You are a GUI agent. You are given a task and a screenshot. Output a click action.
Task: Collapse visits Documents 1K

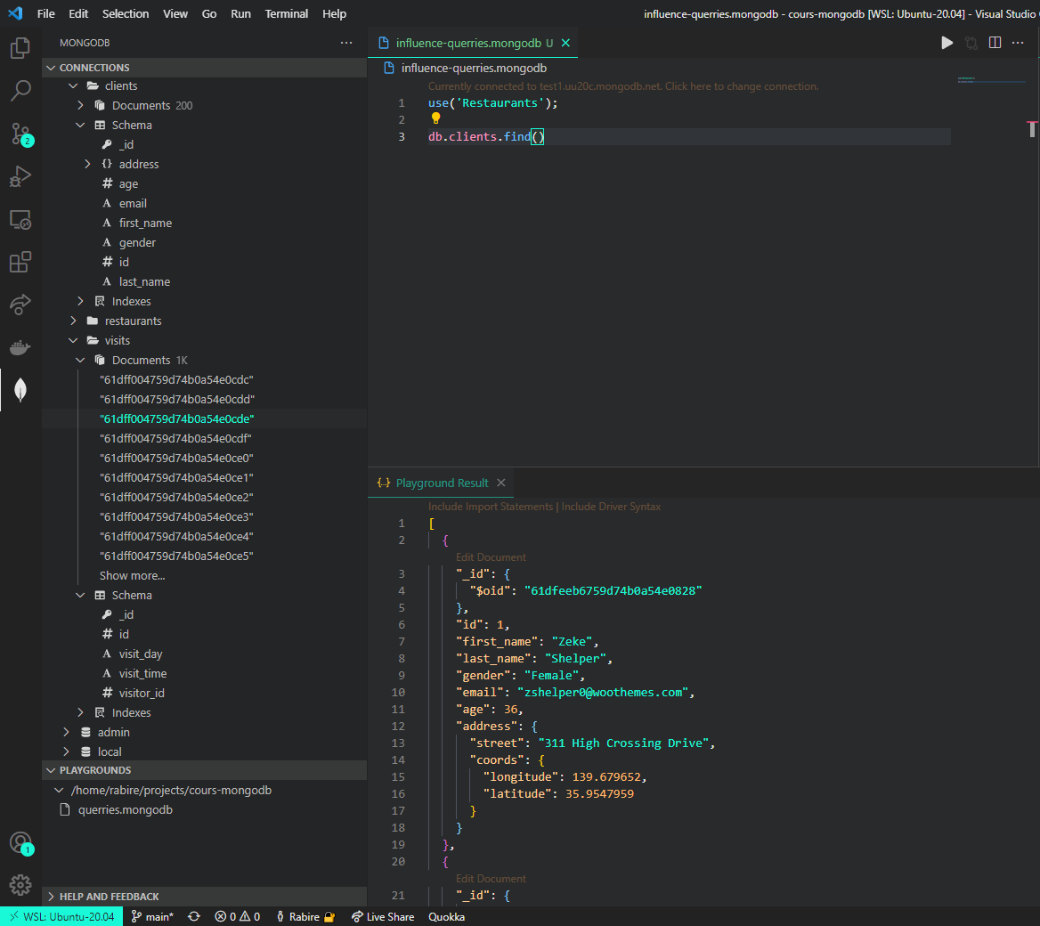80,361
